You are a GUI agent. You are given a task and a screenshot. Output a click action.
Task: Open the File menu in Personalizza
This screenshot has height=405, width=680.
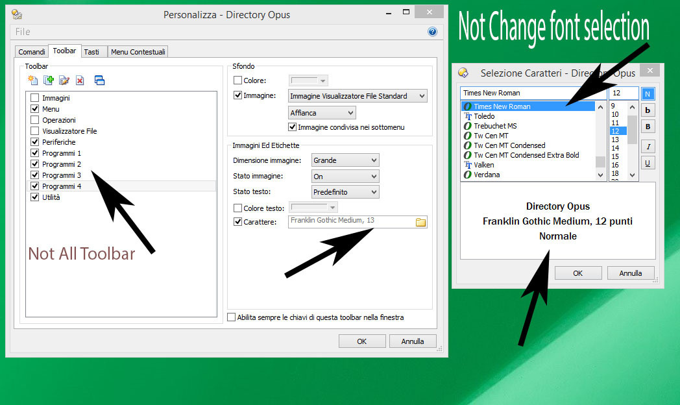click(23, 32)
